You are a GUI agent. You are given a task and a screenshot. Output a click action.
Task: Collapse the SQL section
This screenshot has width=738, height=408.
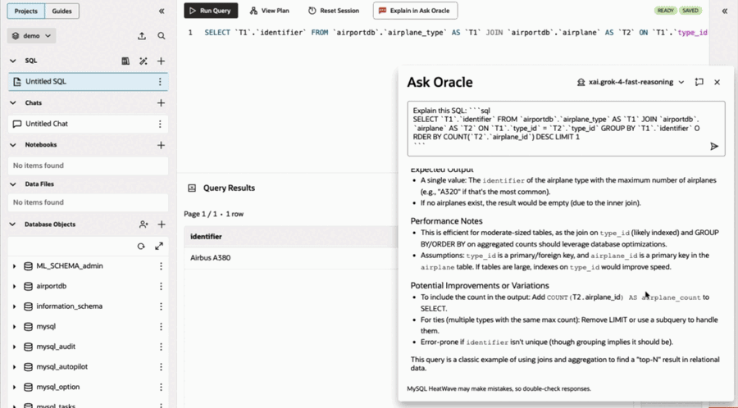12,61
